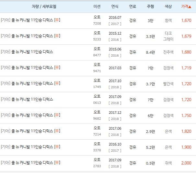The width and height of the screenshot is (196, 173).
Task: Select the 2016.10 registration date
Action: [115, 144]
